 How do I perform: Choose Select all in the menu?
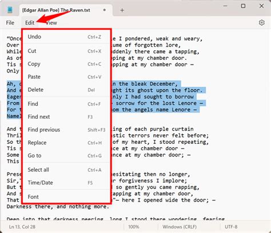coord(66,170)
